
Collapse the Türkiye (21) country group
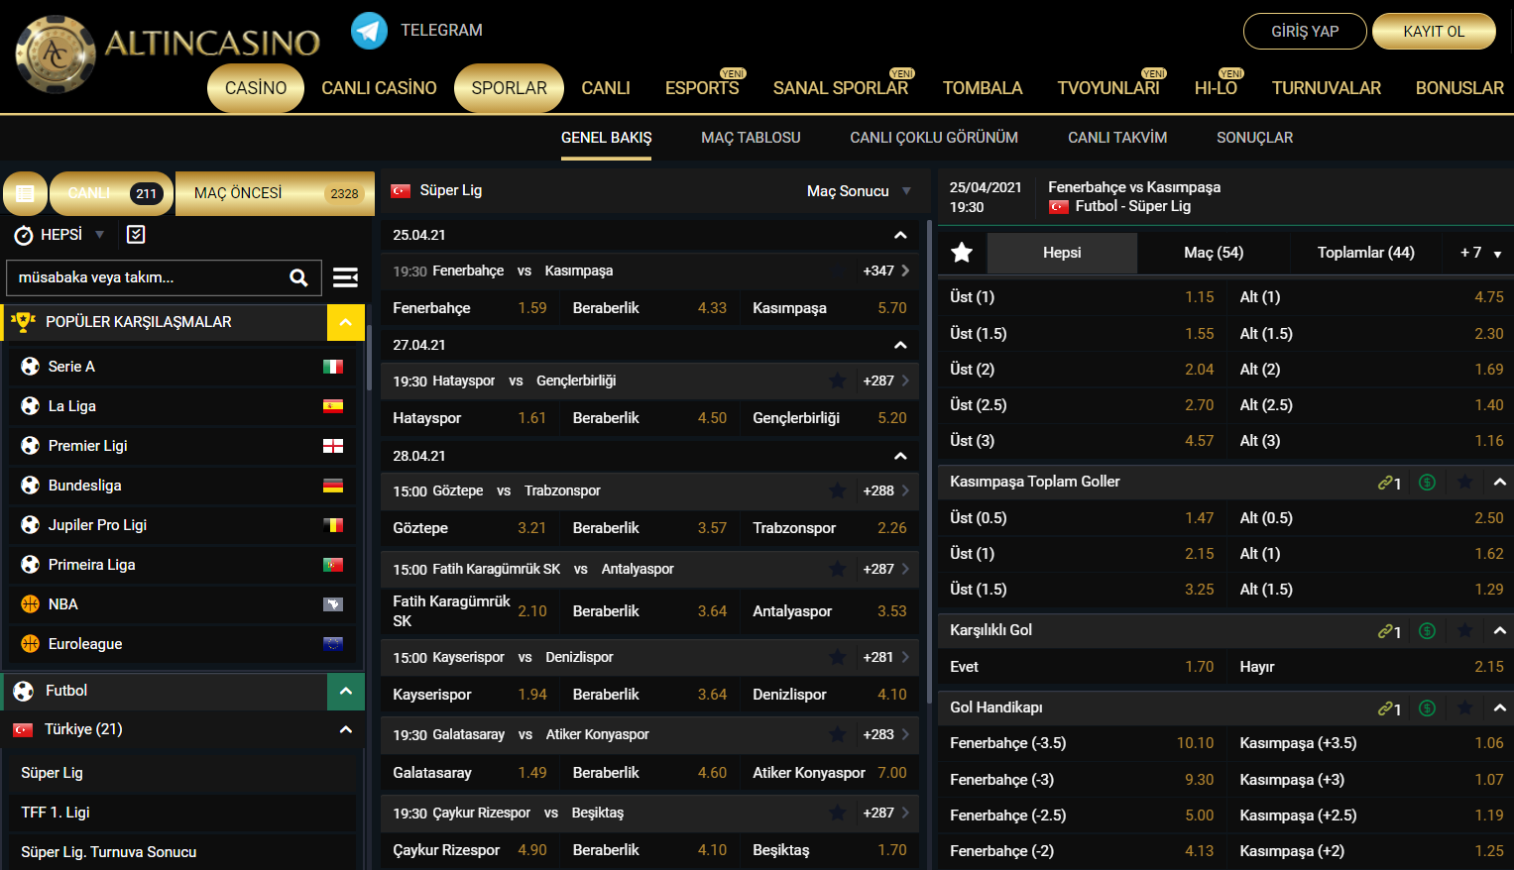[346, 729]
